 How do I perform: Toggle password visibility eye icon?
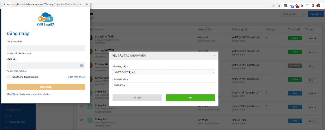tap(82, 66)
